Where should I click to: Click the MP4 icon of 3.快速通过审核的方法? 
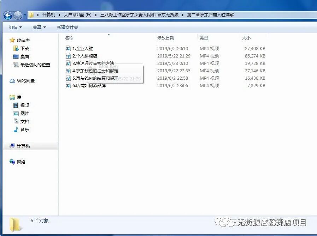[68, 63]
